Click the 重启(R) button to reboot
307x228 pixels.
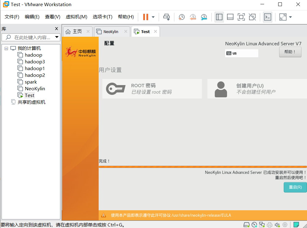(x=295, y=187)
